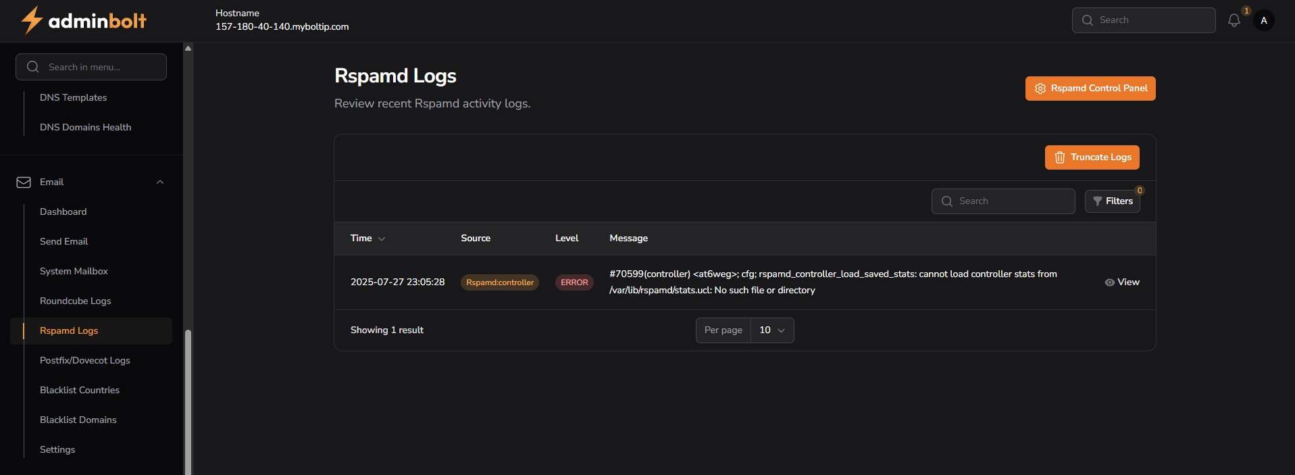Viewport: 1295px width, 475px height.
Task: Click the trash icon on Truncate Logs
Action: click(1060, 157)
